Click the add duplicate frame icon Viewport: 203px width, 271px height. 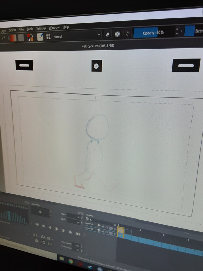43,237
